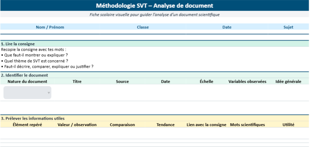Select the Classe header cell

[143, 27]
